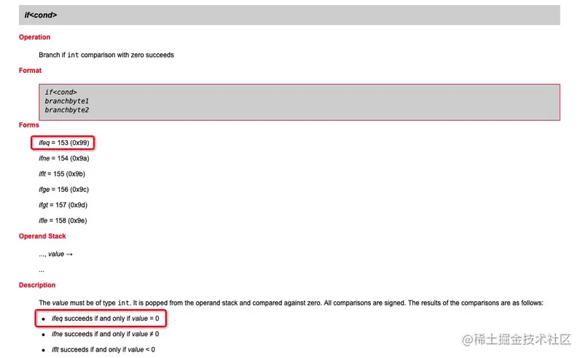The height and width of the screenshot is (358, 583).
Task: Select the ifne = 154 (0x9a) line
Action: click(x=64, y=158)
